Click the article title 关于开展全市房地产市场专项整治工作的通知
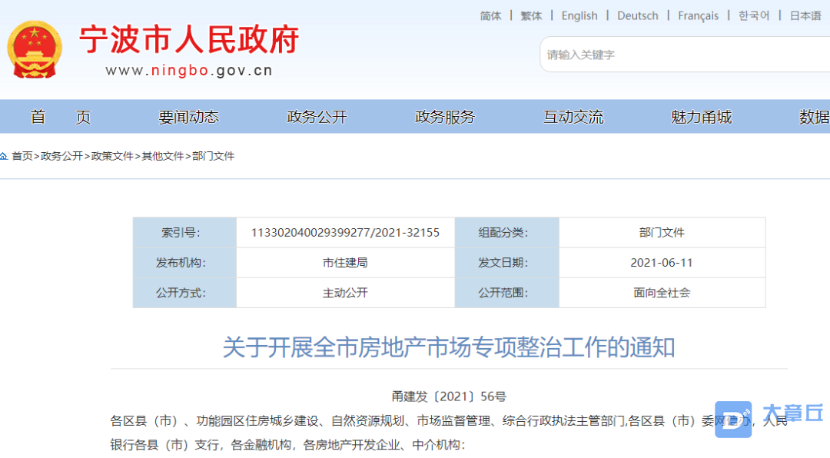This screenshot has height=458, width=830. pyautogui.click(x=449, y=348)
